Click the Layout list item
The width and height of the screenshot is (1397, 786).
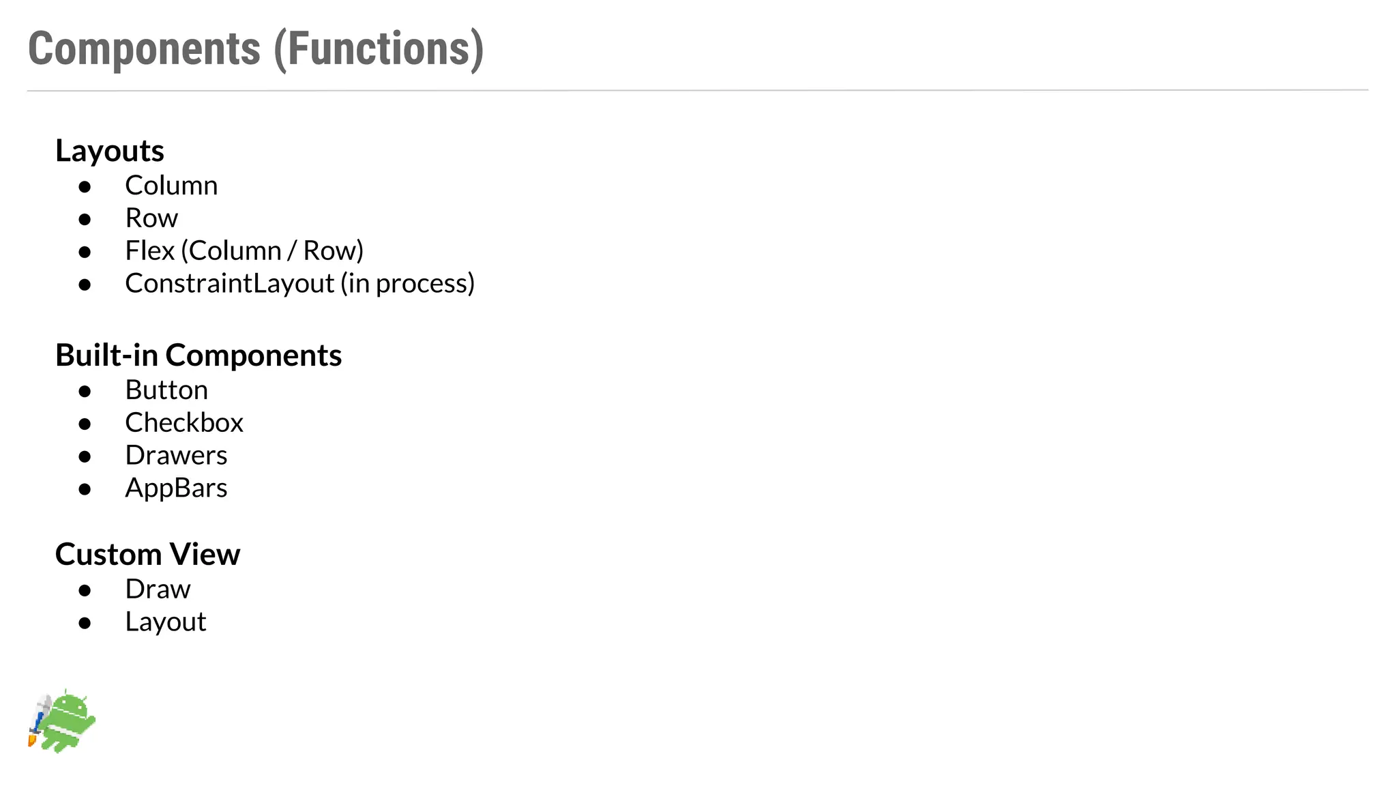pos(165,622)
